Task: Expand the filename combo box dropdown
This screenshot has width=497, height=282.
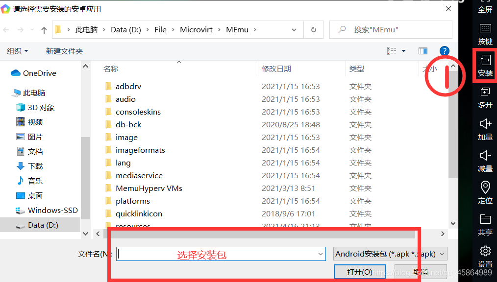Action: (x=321, y=254)
